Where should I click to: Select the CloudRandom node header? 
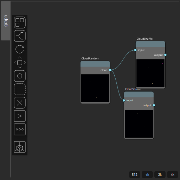pos(95,64)
